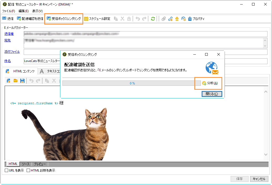Click the globe and envelope icon in dialog
Image resolution: width=272 pixels, height=185 pixels.
pyautogui.click(x=212, y=68)
